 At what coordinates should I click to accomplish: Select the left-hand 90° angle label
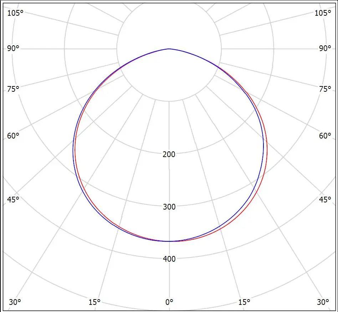(13, 49)
